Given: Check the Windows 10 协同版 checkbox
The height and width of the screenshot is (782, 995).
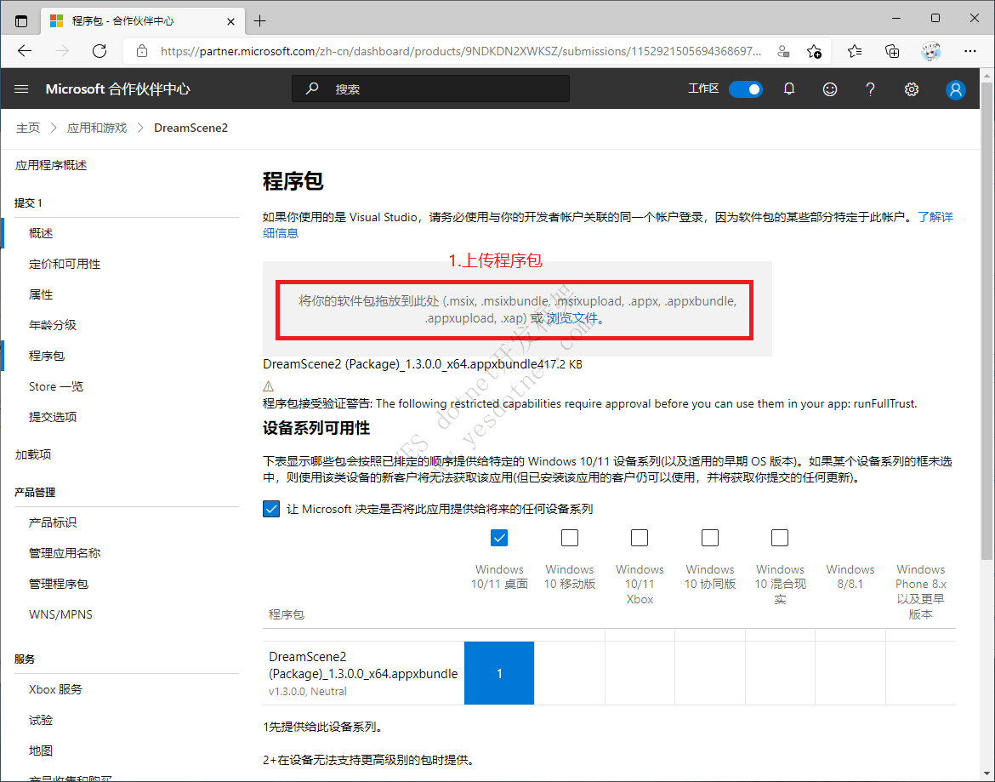Looking at the screenshot, I should [710, 538].
